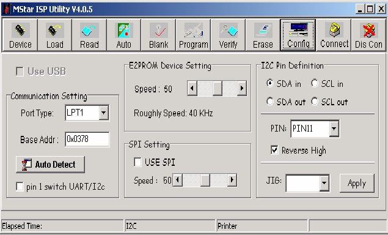Click E2PROM speed slider right arrow
Image resolution: width=388 pixels, height=235 pixels.
(x=242, y=88)
